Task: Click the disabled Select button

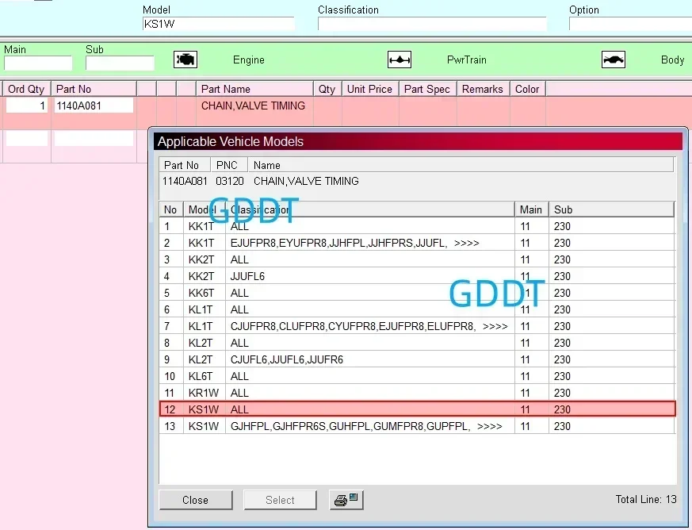Action: pos(280,500)
